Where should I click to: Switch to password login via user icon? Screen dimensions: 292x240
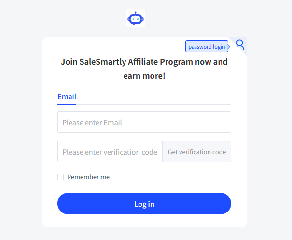click(x=240, y=45)
